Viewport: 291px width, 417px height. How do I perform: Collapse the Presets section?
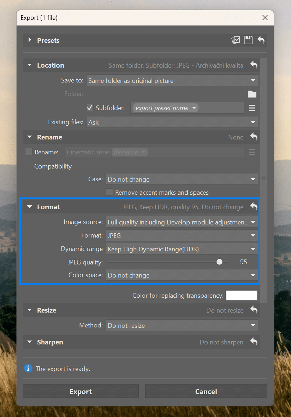point(30,40)
